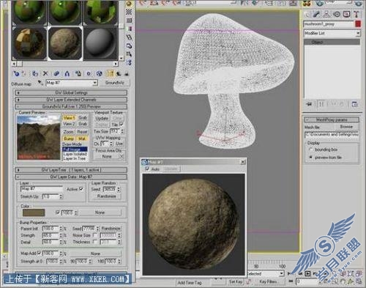Click Browse for mesh file
366x288 pixels.
pos(346,127)
